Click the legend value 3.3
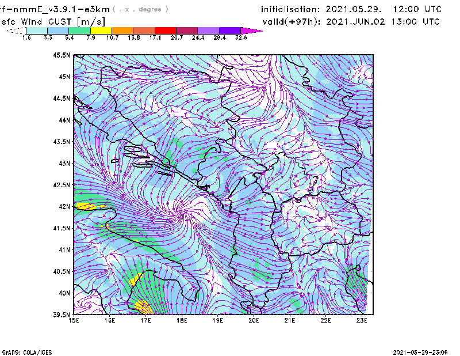Viewport: 460px width, 356px height. click(48, 37)
